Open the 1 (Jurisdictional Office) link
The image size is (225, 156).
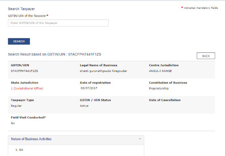click(27, 88)
